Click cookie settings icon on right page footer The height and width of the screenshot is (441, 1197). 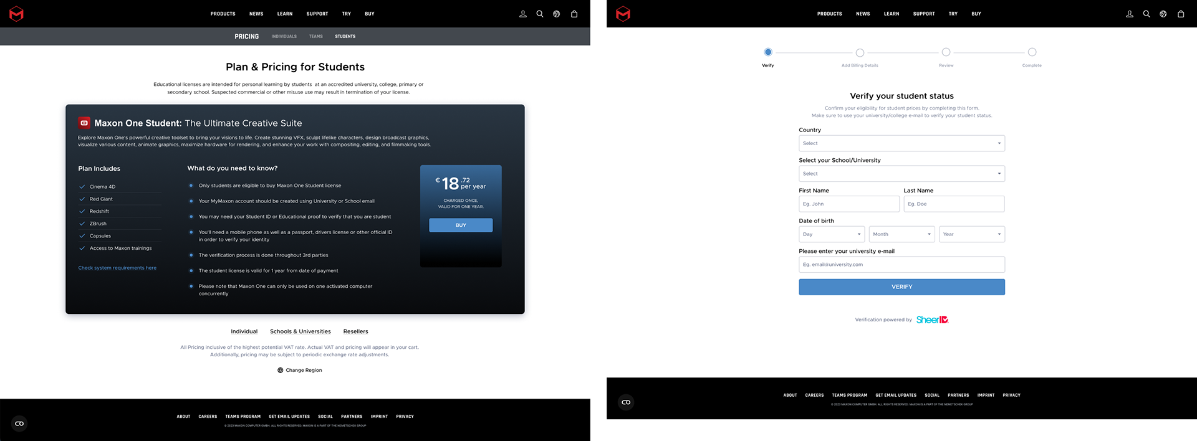626,402
